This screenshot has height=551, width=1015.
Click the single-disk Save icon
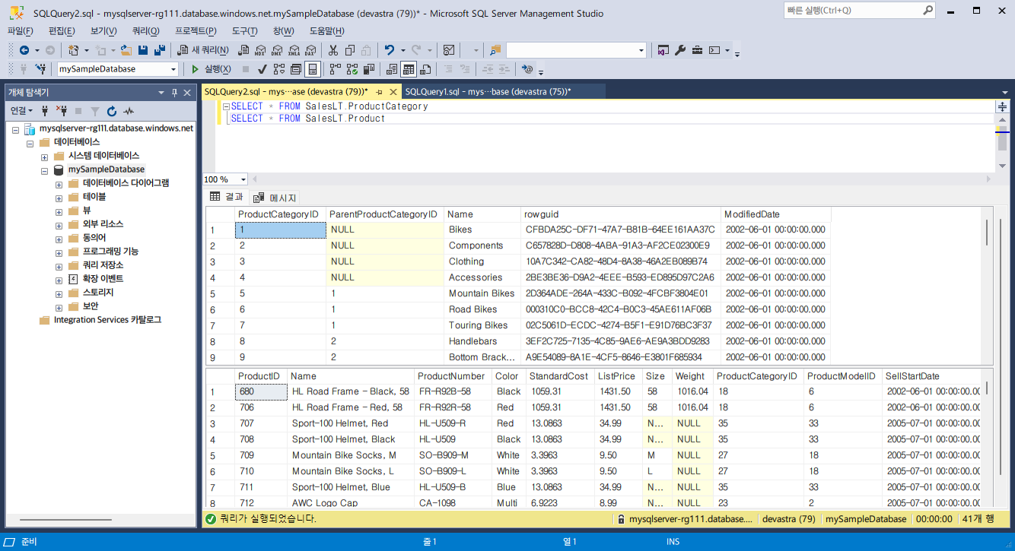point(142,50)
